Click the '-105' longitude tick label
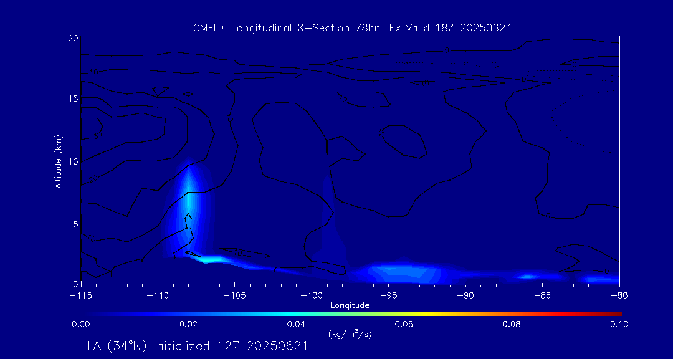The height and width of the screenshot is (359, 673). tap(235, 296)
